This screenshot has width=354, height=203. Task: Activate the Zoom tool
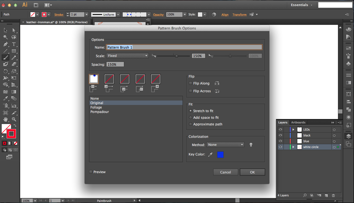(x=14, y=119)
